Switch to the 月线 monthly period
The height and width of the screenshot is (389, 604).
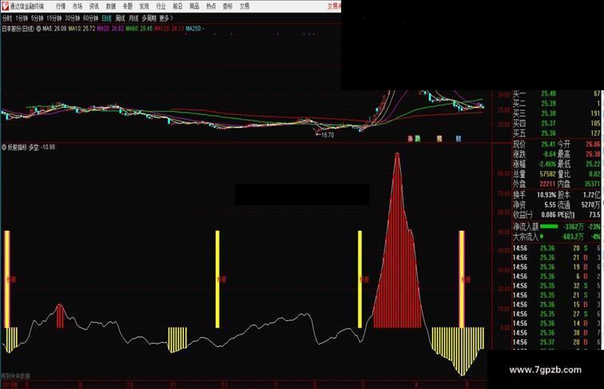pos(133,18)
